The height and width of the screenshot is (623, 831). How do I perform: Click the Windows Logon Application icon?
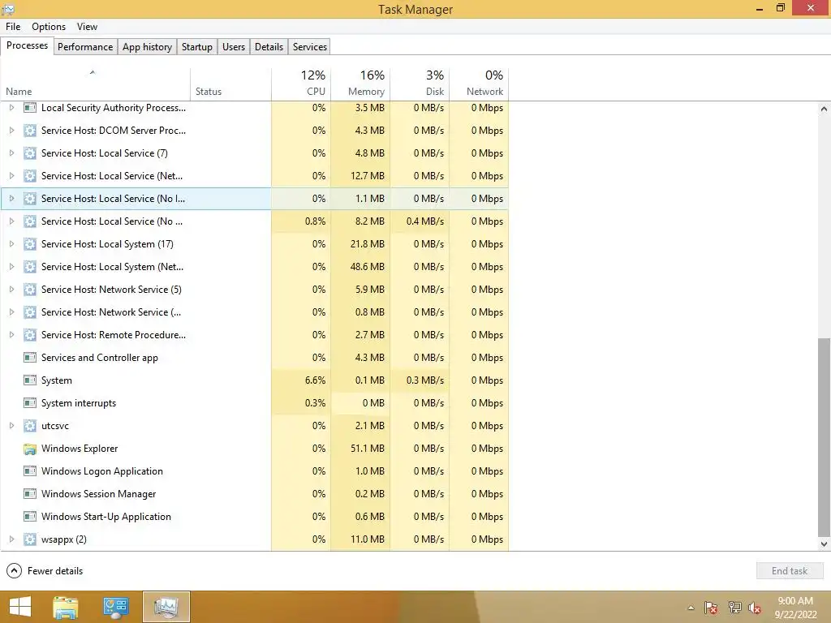coord(30,471)
